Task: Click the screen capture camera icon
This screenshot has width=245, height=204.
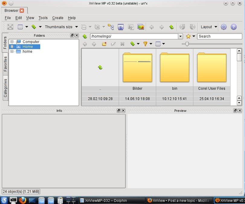Action: (x=121, y=27)
